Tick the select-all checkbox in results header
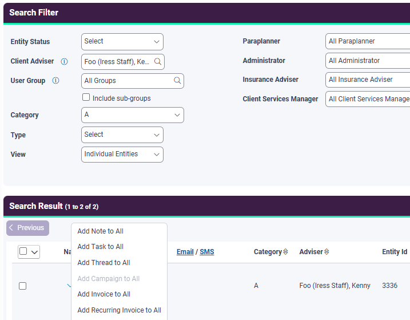Screen dimensions: 410x320 click(x=23, y=251)
